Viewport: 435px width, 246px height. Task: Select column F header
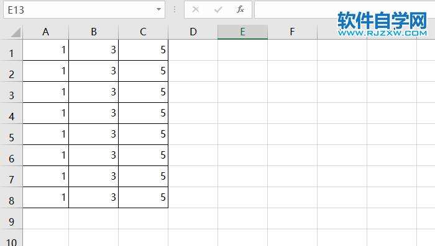coord(292,32)
